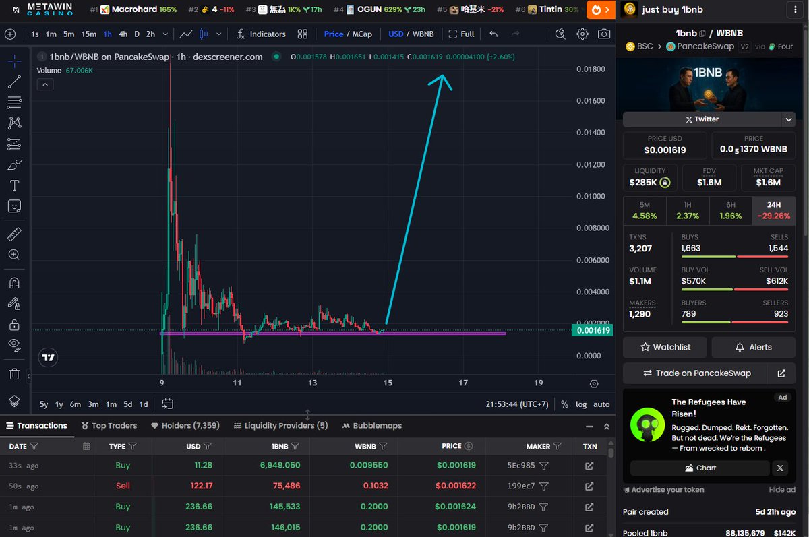Open PancakeSwap trade in new window icon
The height and width of the screenshot is (537, 809).
click(781, 373)
